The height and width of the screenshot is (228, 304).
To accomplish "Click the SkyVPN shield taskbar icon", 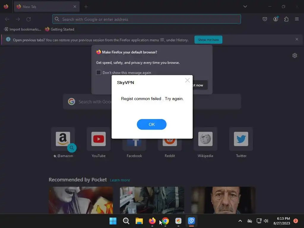I will click(191, 221).
